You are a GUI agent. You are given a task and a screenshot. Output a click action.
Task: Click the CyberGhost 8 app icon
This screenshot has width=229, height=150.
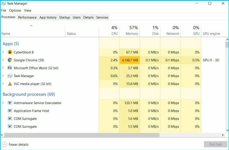coord(10,52)
